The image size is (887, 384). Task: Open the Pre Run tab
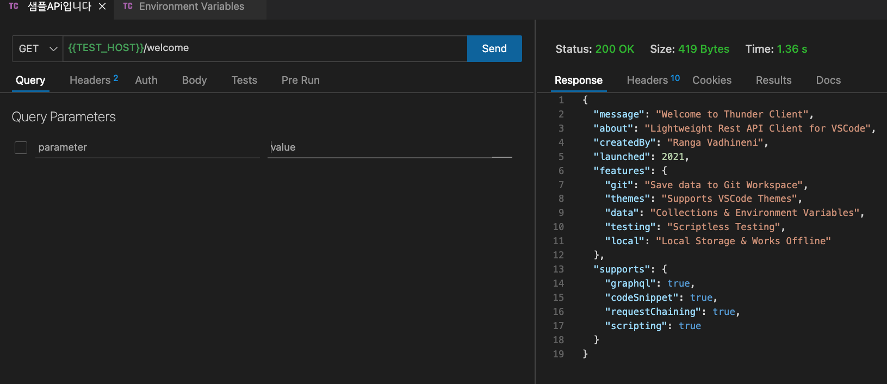(x=300, y=80)
